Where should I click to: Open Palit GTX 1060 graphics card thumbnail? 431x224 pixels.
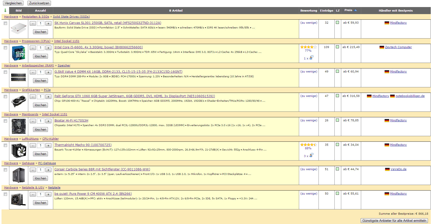pos(19,101)
